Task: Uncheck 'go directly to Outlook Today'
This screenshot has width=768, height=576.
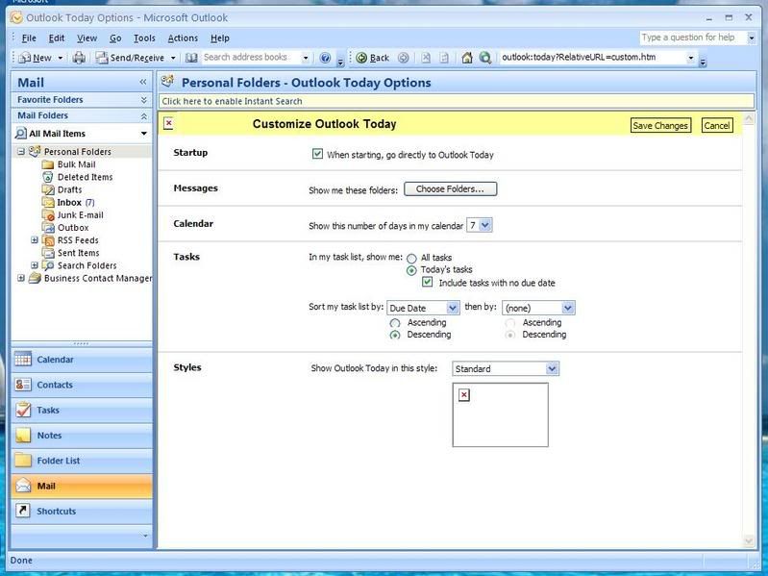Action: click(x=318, y=154)
